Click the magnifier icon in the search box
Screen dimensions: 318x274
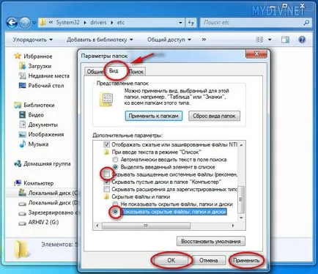click(x=306, y=23)
